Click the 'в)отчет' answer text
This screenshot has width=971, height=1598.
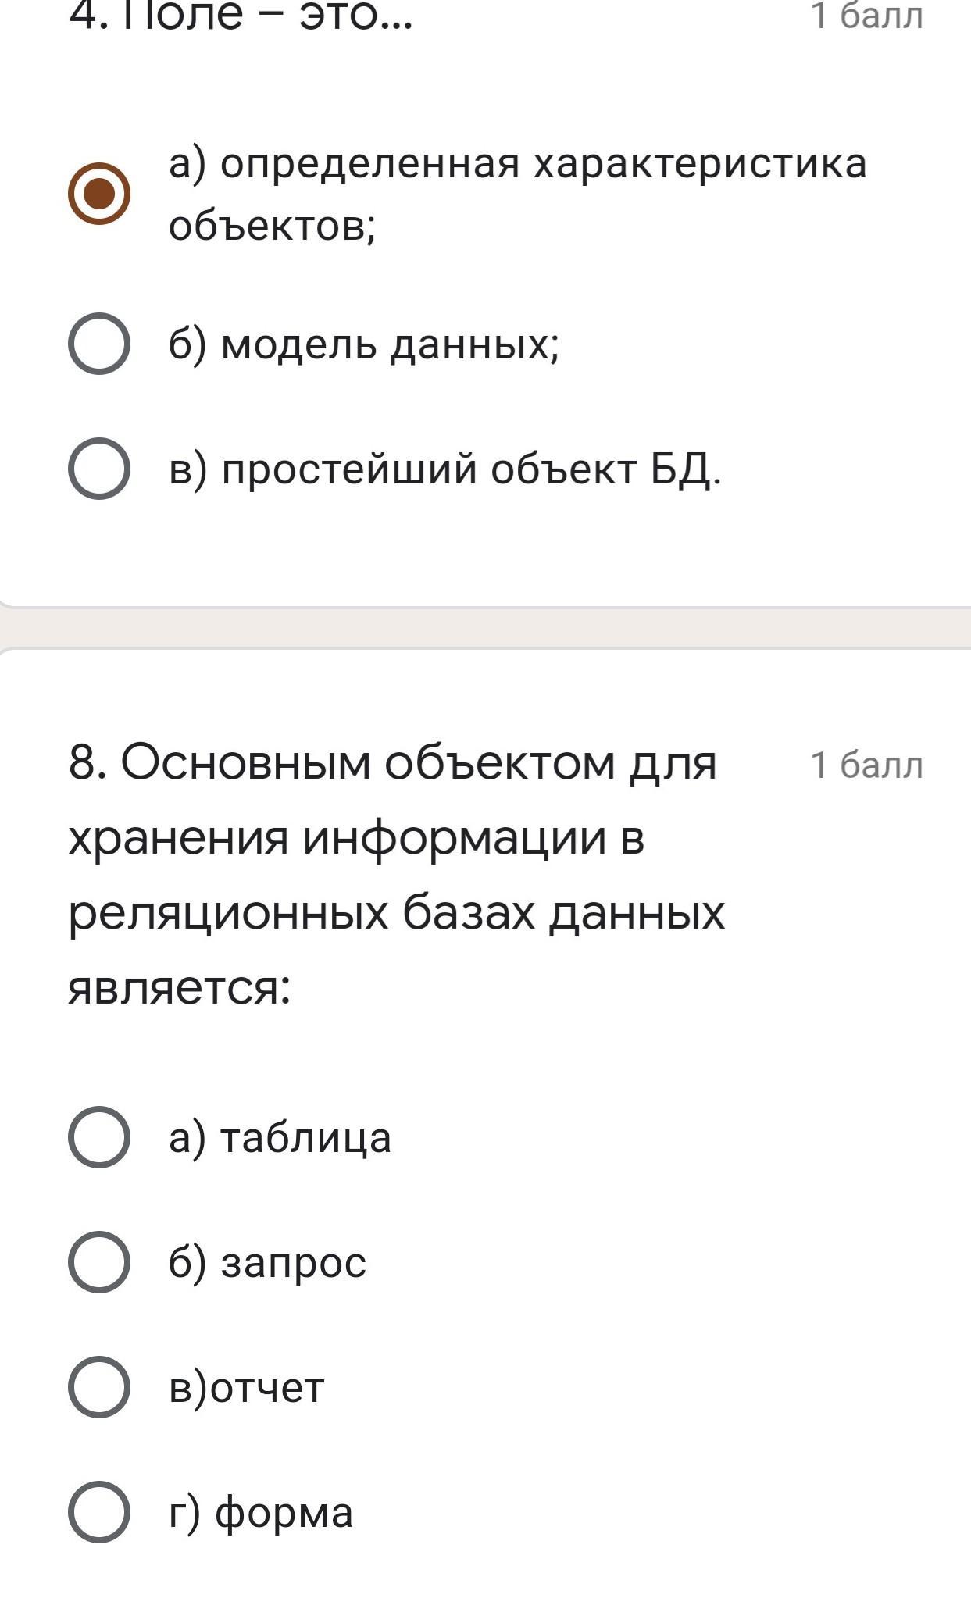point(246,1388)
